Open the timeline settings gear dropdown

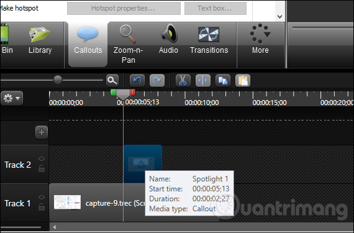(12, 98)
